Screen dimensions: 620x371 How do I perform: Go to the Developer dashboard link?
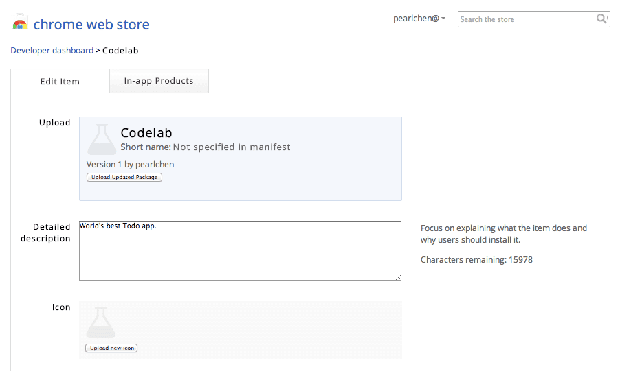52,51
